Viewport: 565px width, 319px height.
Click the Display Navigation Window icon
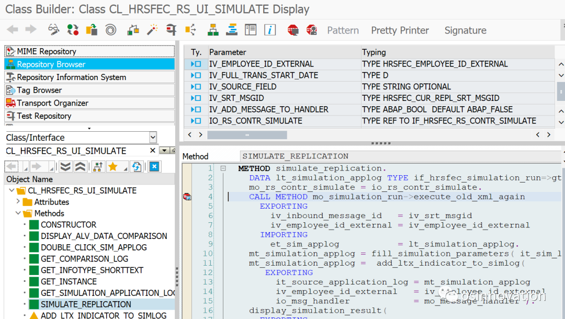click(x=232, y=29)
